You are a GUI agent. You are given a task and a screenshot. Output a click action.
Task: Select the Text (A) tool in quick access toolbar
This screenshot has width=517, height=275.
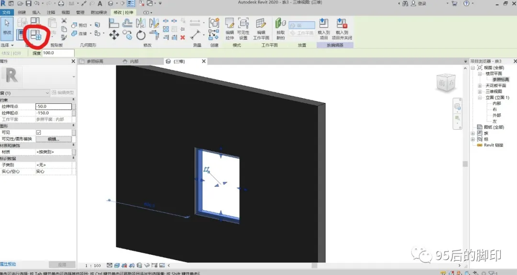coord(100,4)
